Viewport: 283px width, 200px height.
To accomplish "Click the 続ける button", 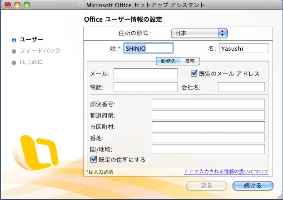I will [x=253, y=186].
